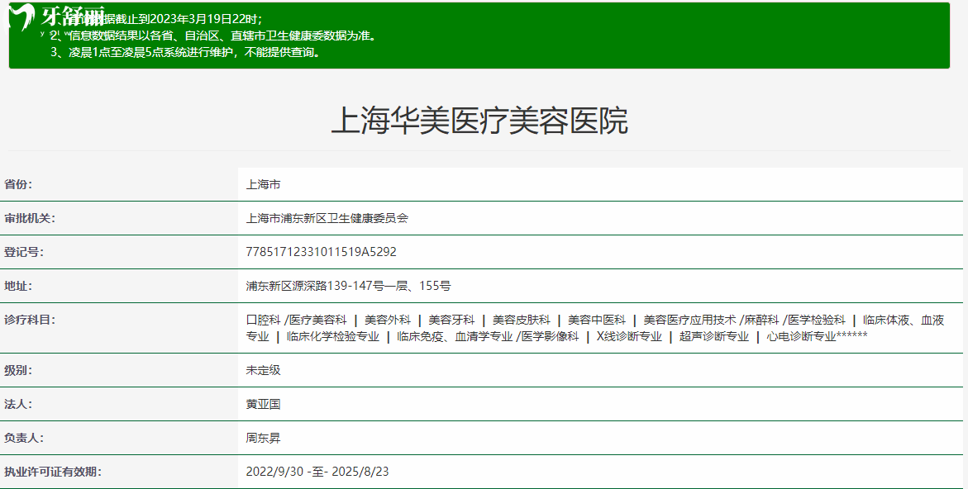968x489 pixels.
Task: Click the level value 未定级
Action: click(263, 371)
